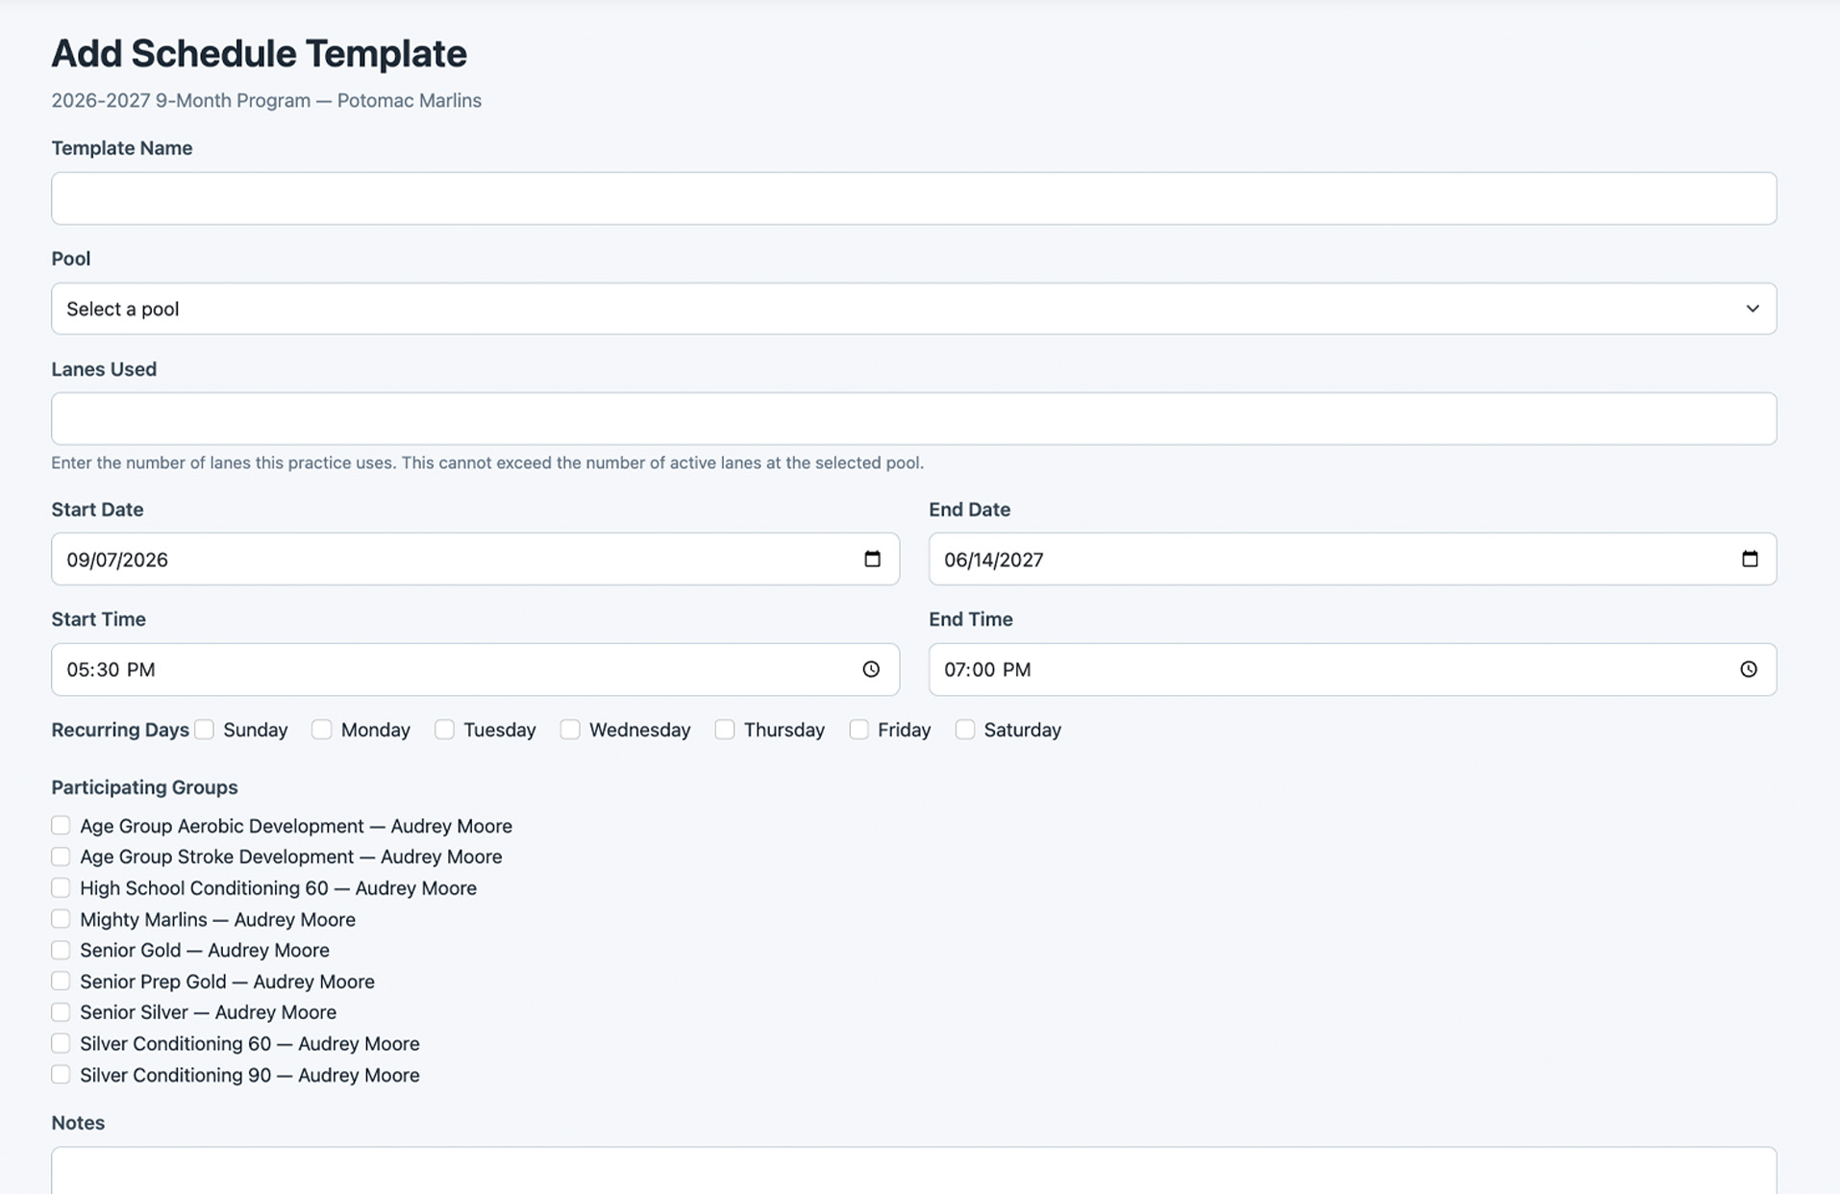Viewport: 1840px width, 1194px height.
Task: Click the lanes helper text about active lanes
Action: 487,462
